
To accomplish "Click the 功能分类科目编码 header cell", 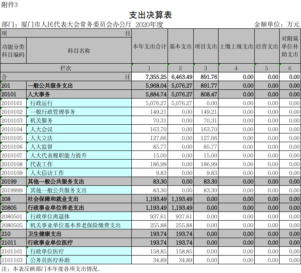I will 13,51.
